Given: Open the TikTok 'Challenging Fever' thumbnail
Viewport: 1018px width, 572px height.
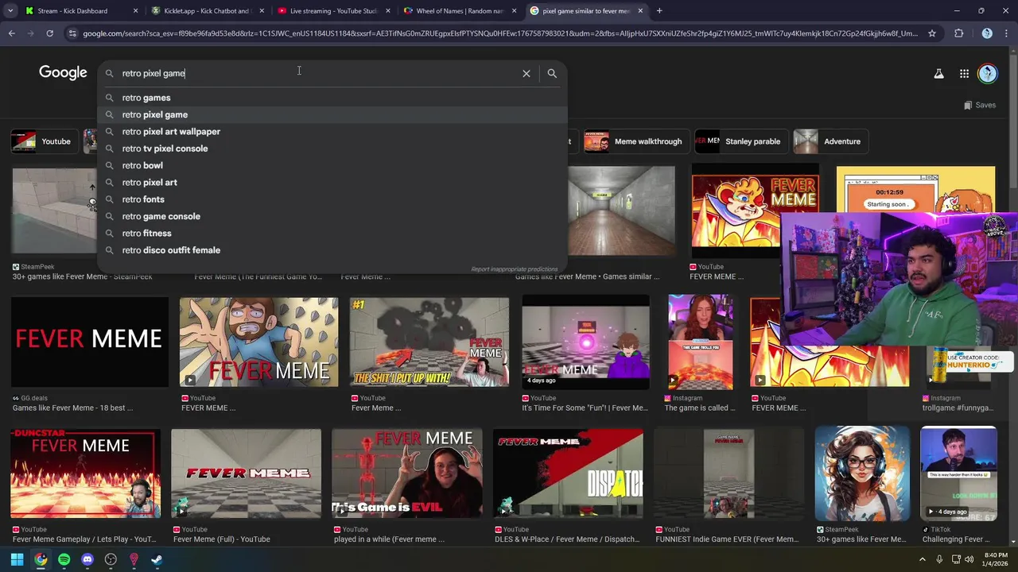Looking at the screenshot, I should click(x=958, y=473).
